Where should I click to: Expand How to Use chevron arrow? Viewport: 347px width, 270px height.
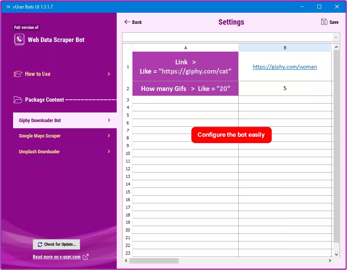109,74
